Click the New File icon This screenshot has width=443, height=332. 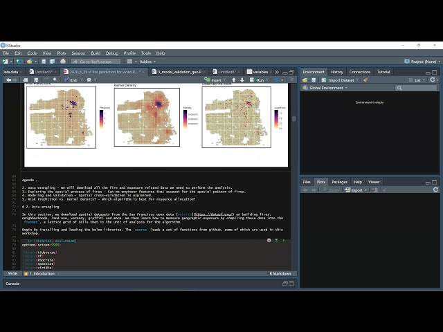pos(6,62)
